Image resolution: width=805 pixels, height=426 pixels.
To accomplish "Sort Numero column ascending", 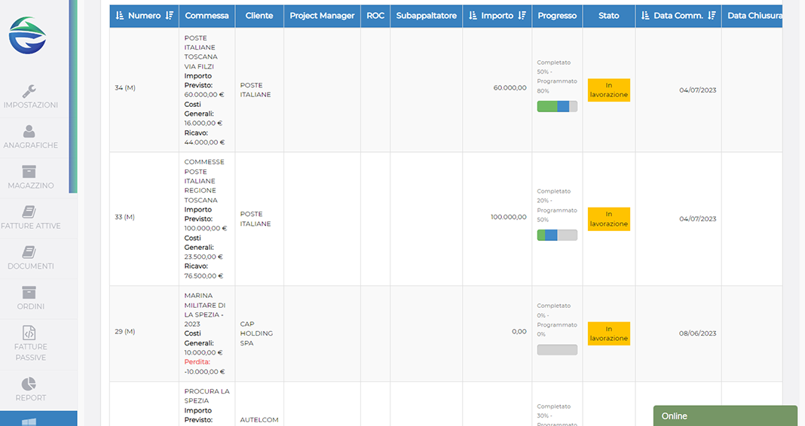I will (x=120, y=16).
